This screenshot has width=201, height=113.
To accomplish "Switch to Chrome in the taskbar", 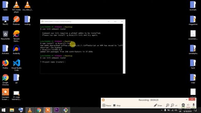I will coord(39,110).
